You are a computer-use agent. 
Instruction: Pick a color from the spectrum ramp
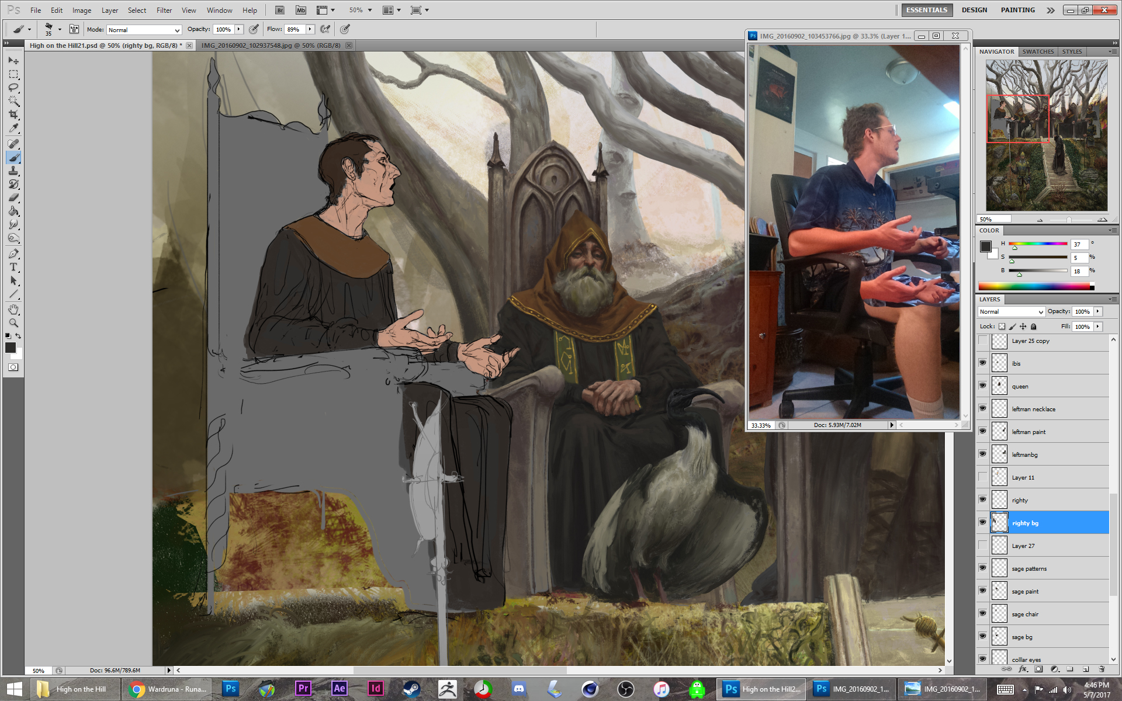tap(1036, 286)
